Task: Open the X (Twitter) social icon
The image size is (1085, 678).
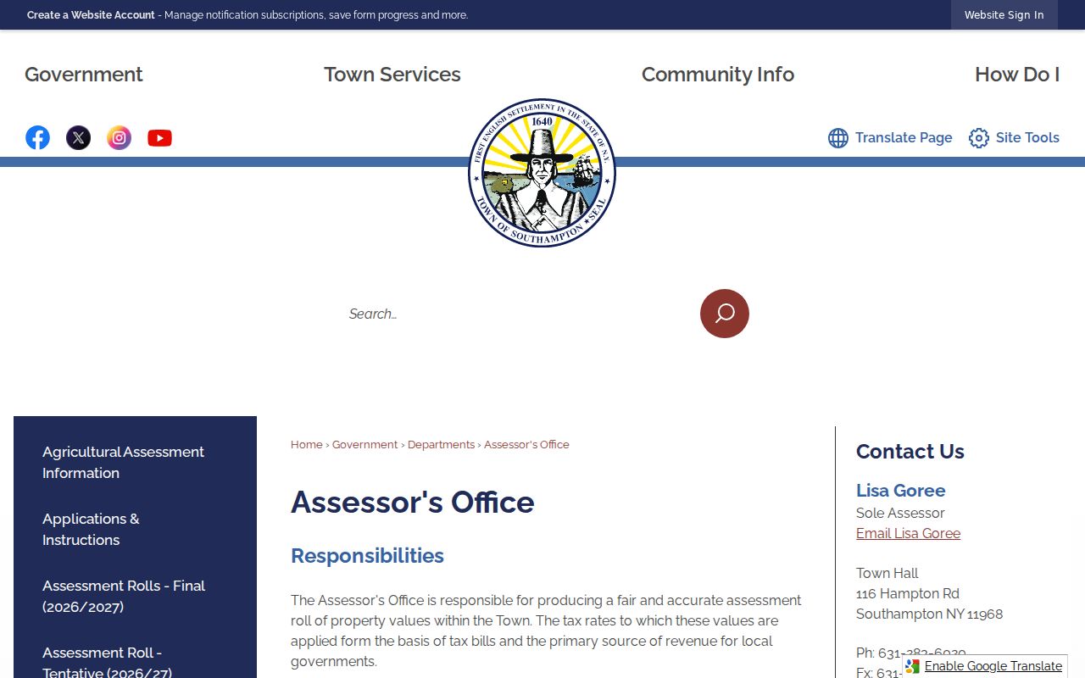Action: [x=78, y=137]
